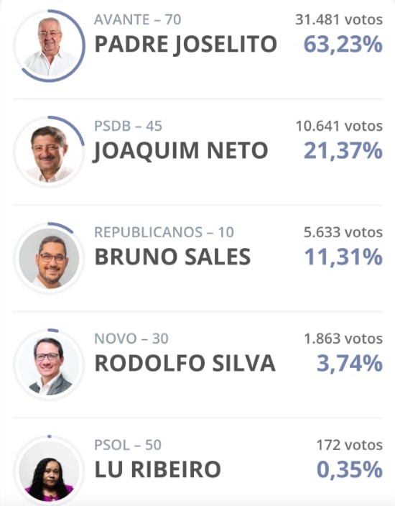The image size is (395, 506).
Task: Click the PSOL – 50 party label
Action: [x=128, y=445]
